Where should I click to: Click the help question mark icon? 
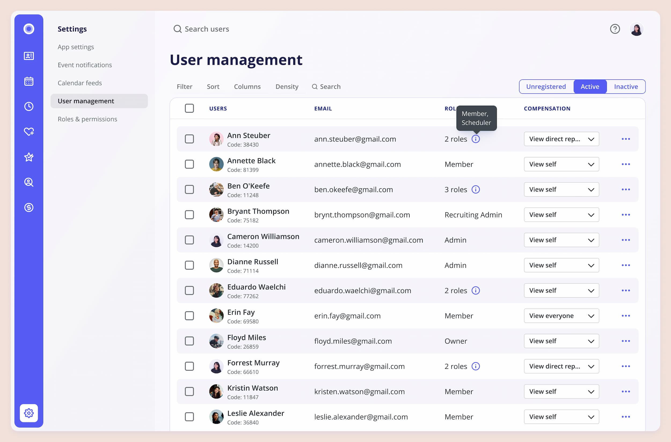[615, 29]
